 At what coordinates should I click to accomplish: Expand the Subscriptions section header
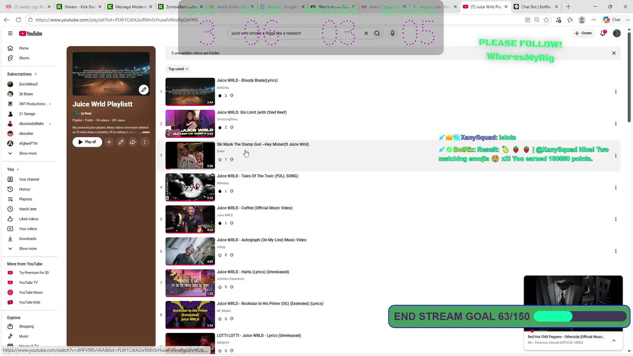tap(22, 74)
